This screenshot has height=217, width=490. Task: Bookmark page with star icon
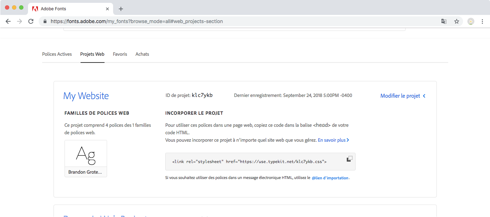tap(457, 21)
